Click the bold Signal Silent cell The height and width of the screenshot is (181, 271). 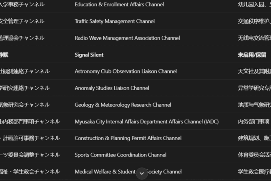coord(89,55)
